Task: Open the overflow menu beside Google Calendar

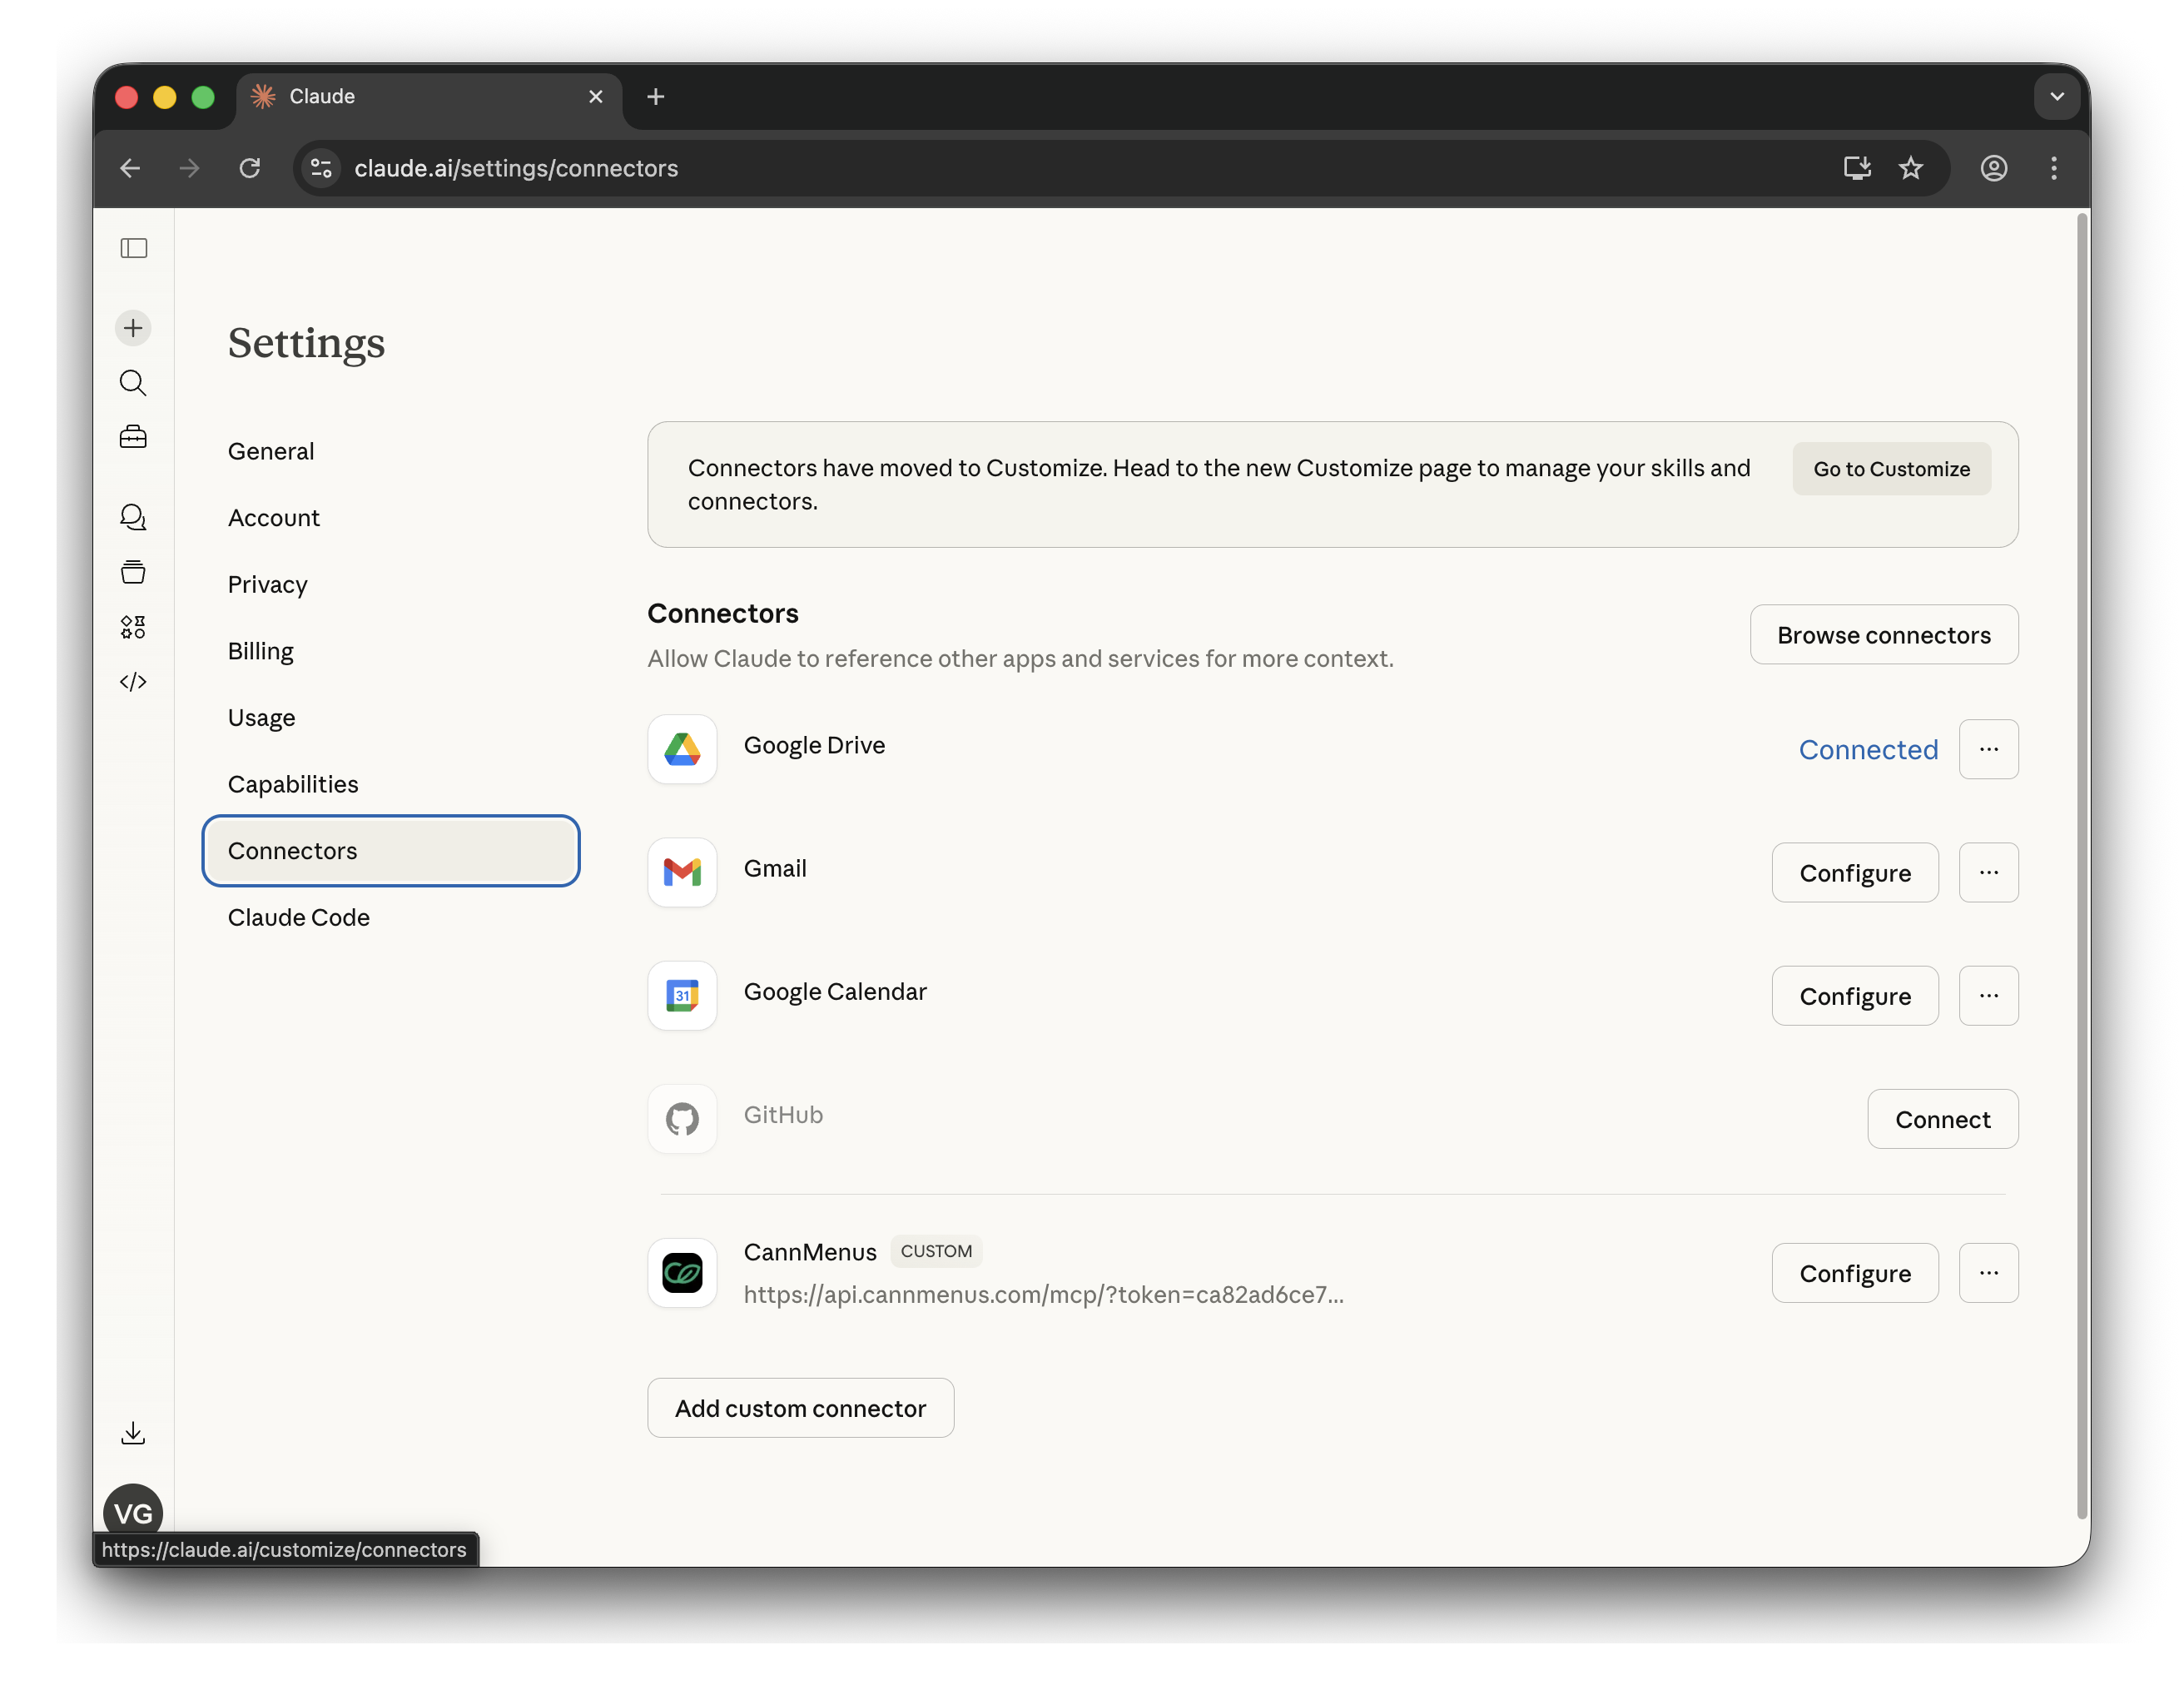Action: click(1988, 995)
